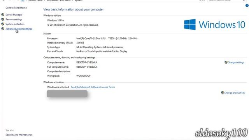
Task: Click 'View basic information about your computer' heading
Action: point(74,9)
